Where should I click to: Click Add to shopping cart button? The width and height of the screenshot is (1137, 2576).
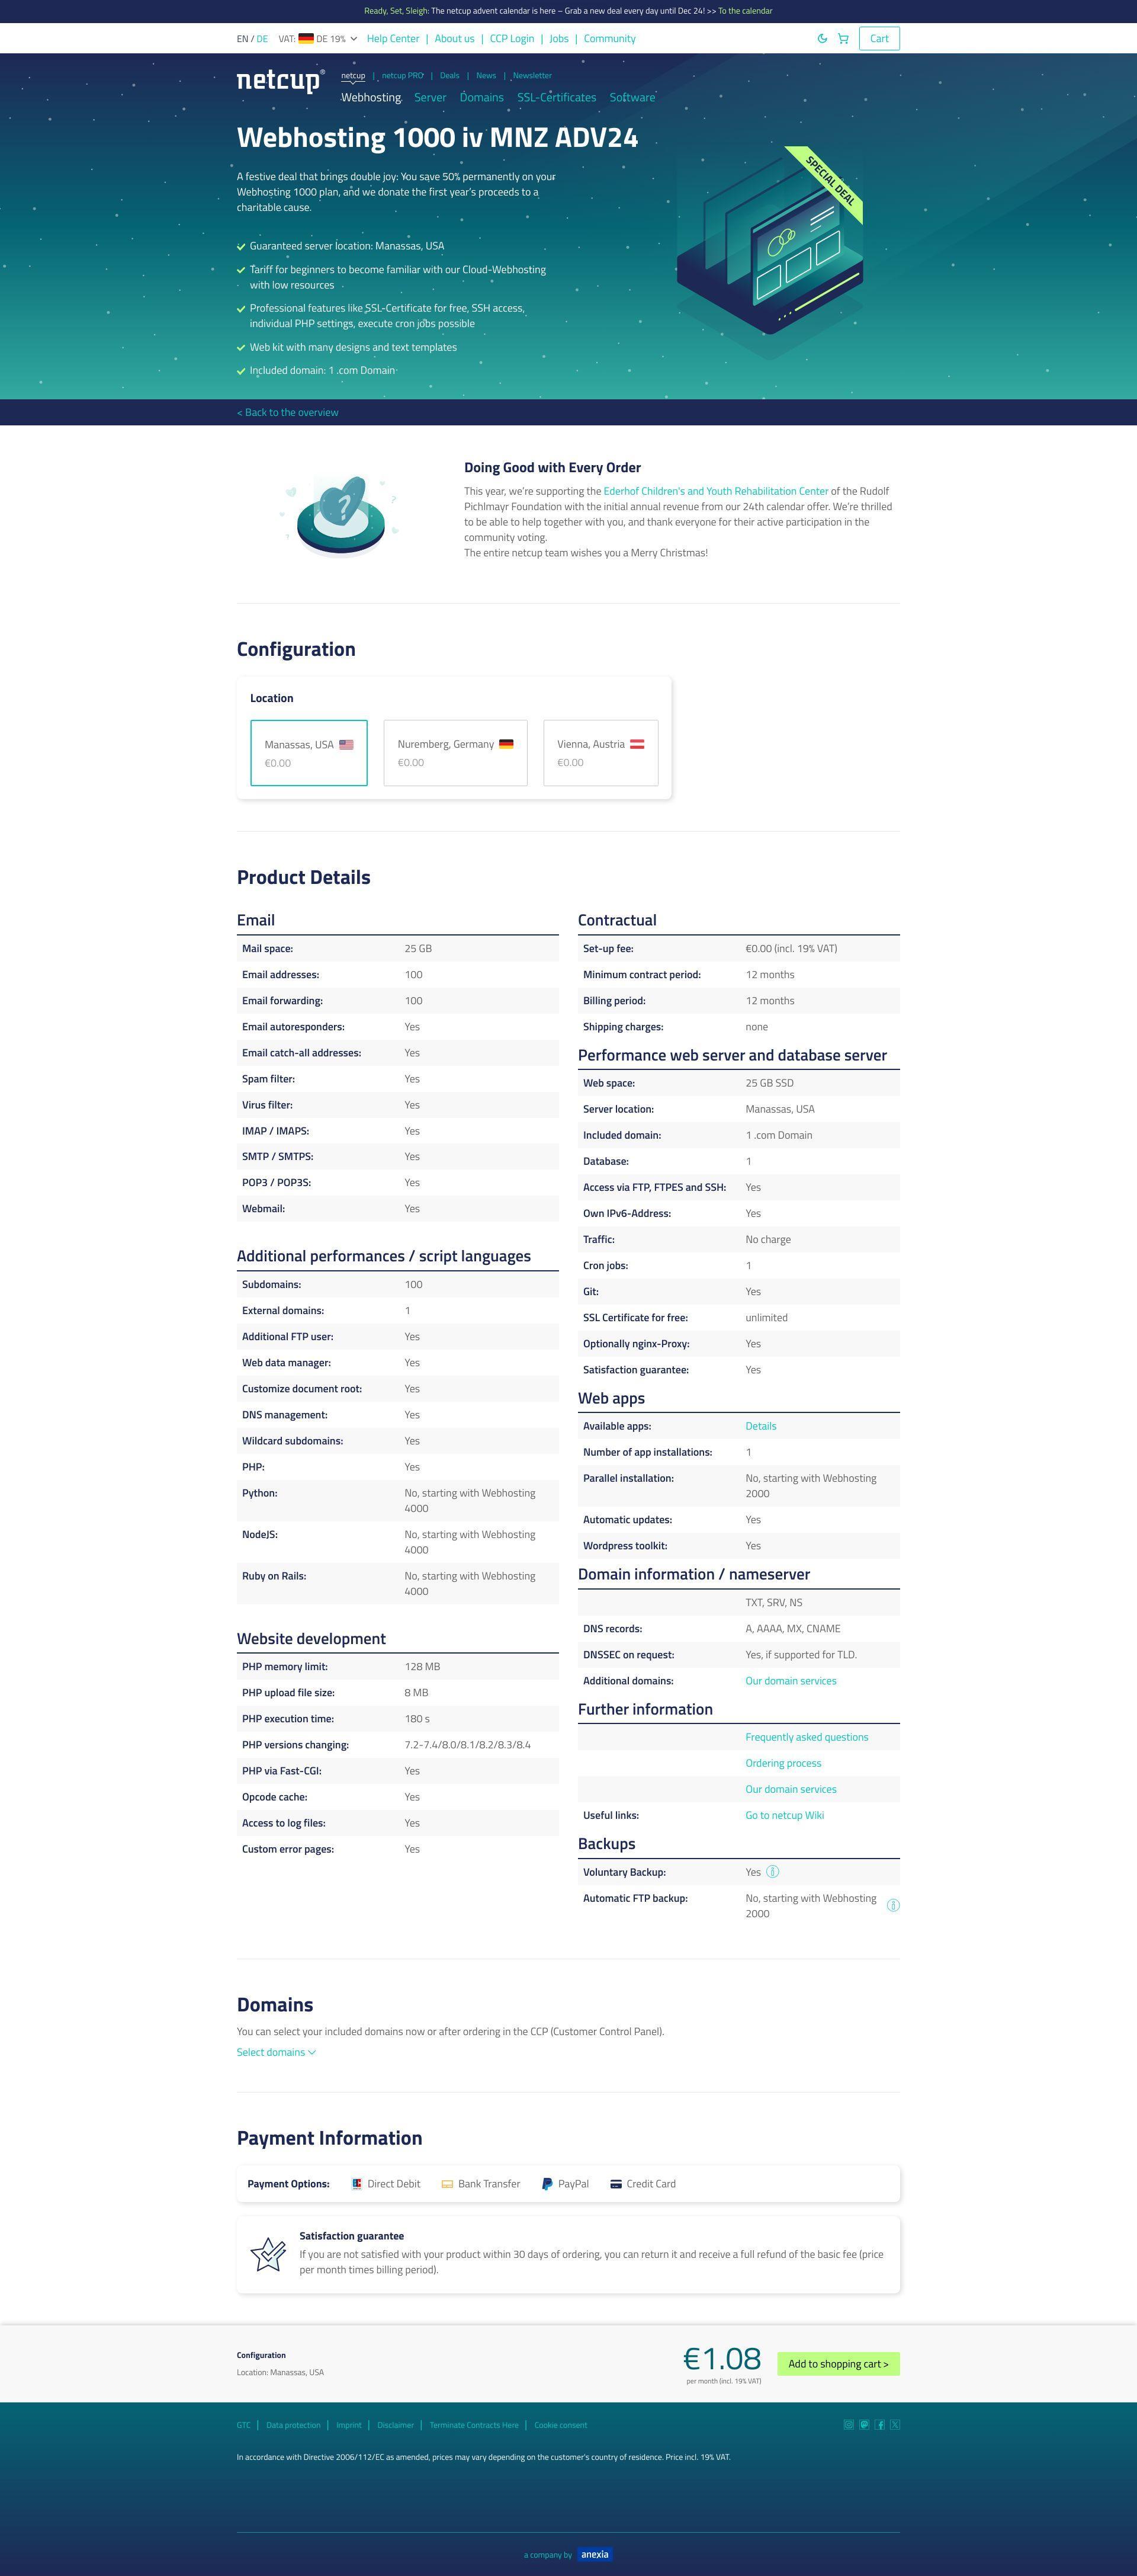(x=839, y=2364)
